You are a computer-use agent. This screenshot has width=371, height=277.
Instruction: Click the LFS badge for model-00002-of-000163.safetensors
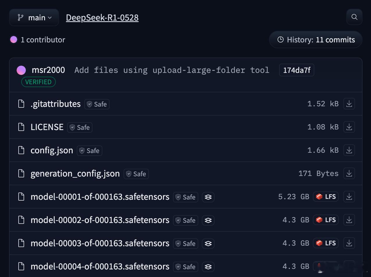point(326,220)
